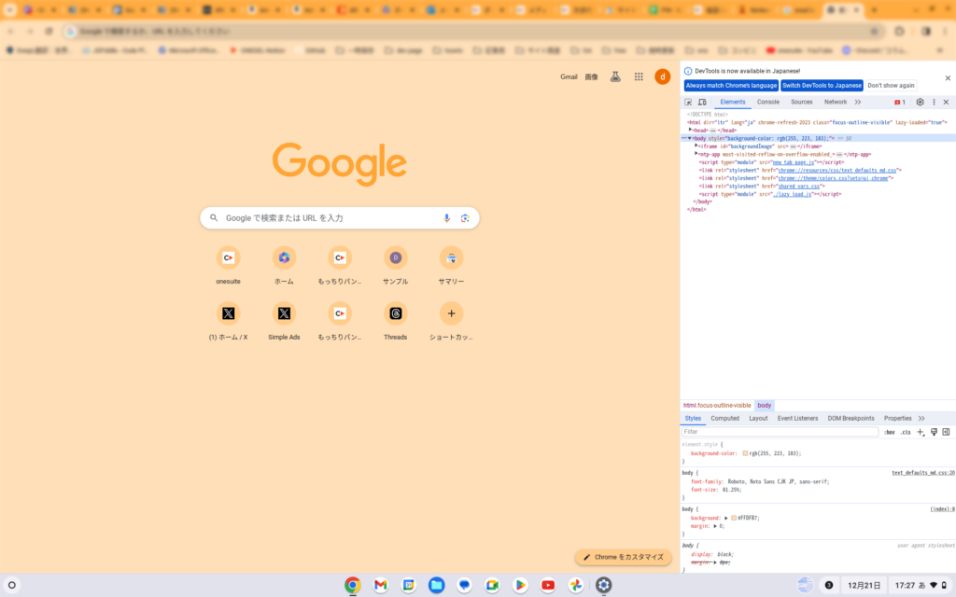Open the Layout tab
This screenshot has height=597, width=956.
[758, 419]
